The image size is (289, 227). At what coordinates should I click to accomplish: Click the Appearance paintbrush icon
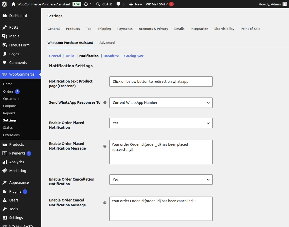coord(5,183)
